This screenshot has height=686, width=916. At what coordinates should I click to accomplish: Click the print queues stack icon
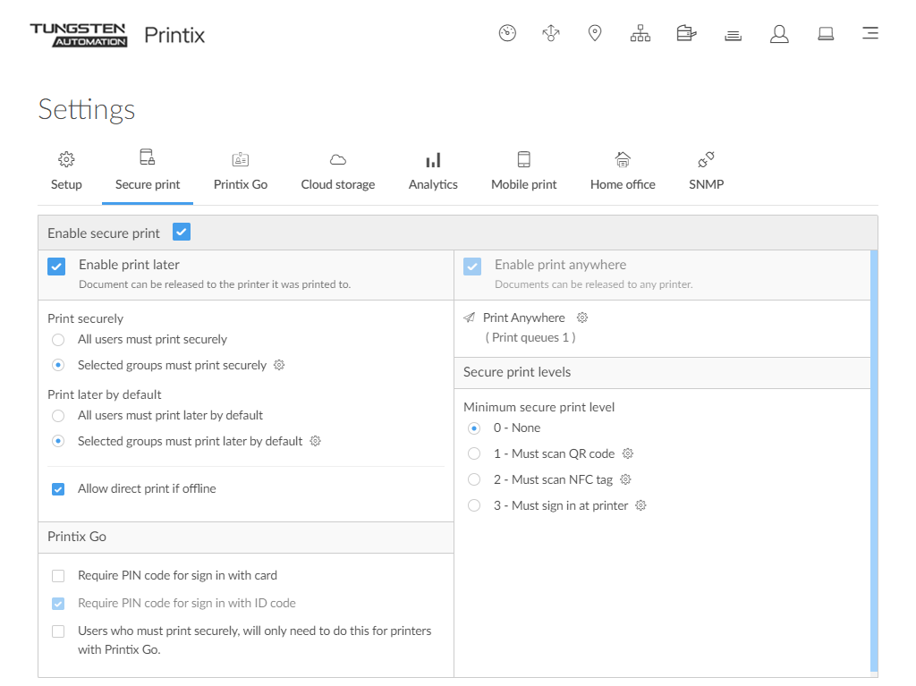[734, 35]
